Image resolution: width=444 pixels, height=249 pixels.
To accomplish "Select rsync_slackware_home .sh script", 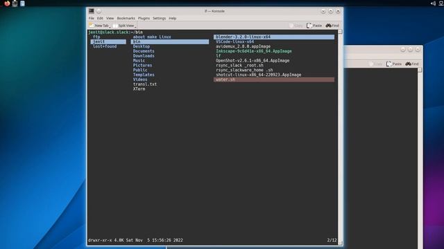I will pyautogui.click(x=244, y=70).
